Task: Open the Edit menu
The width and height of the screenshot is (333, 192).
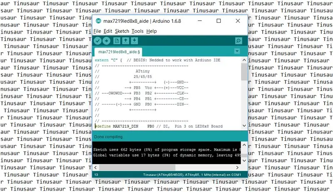Action: 108,31
